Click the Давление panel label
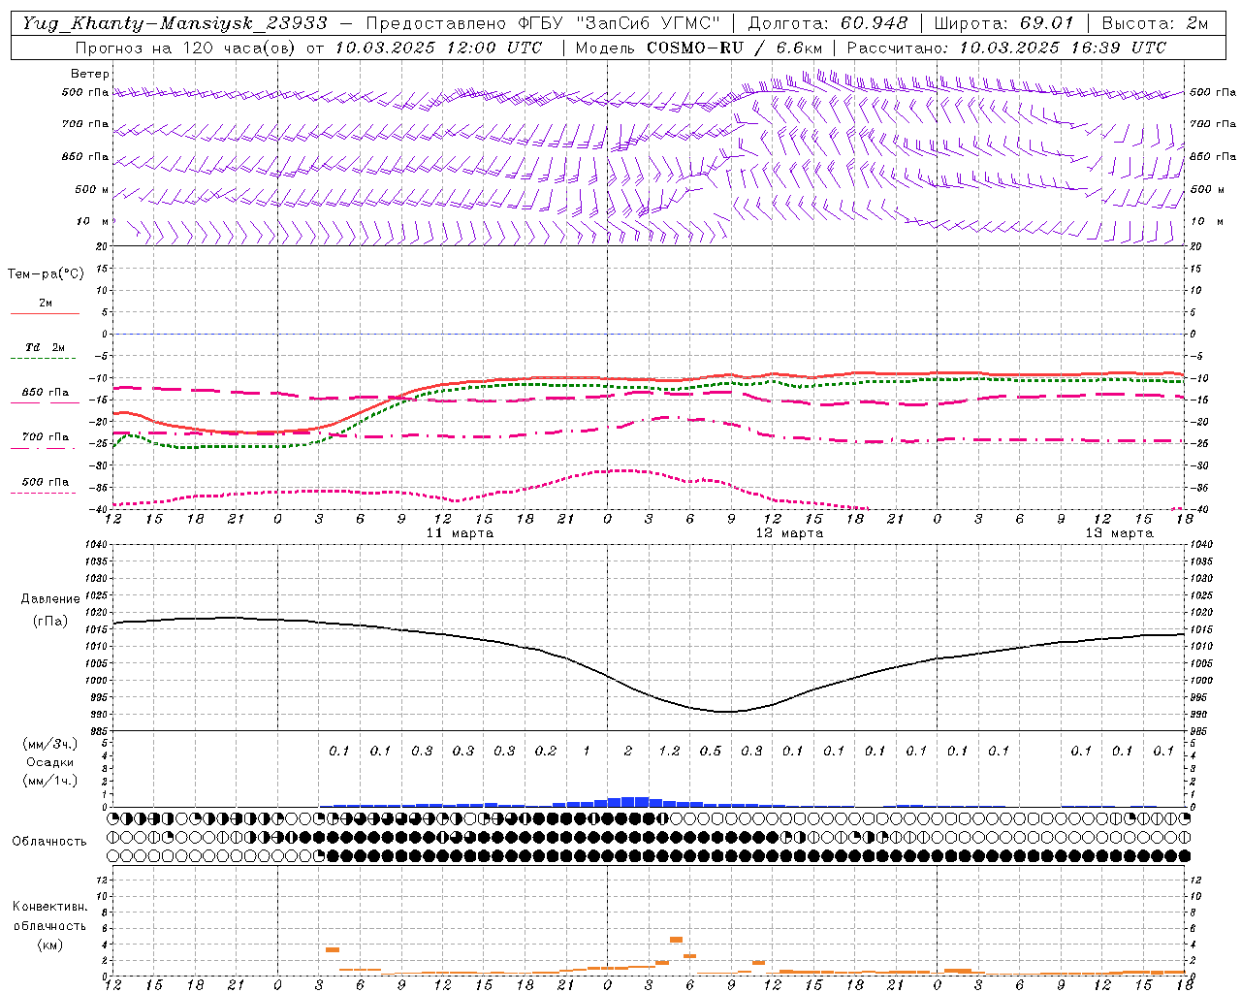 tap(50, 599)
